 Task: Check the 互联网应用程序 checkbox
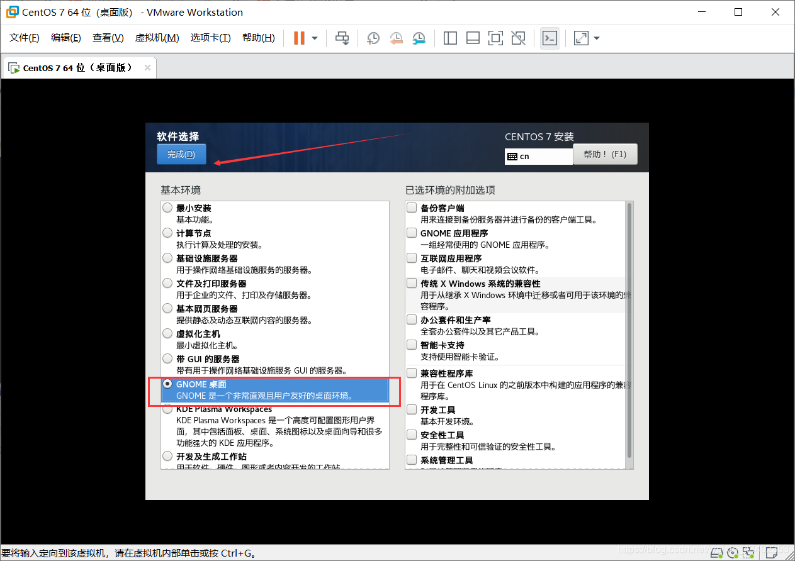[412, 258]
